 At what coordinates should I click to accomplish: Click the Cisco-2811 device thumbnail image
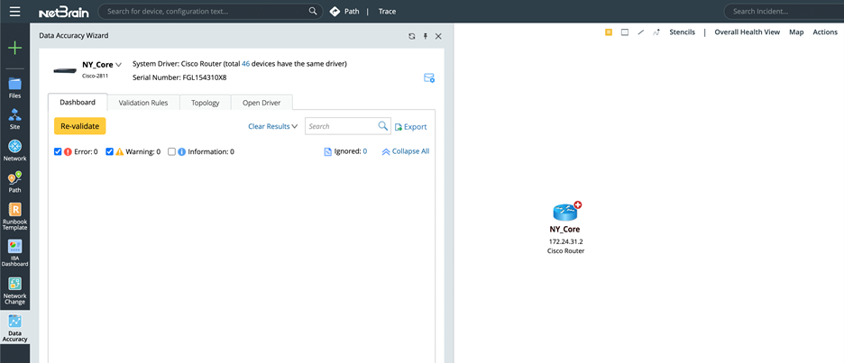(65, 71)
